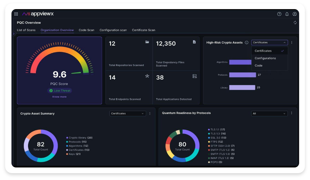Open the user profile icon
The height and width of the screenshot is (180, 310).
click(295, 14)
